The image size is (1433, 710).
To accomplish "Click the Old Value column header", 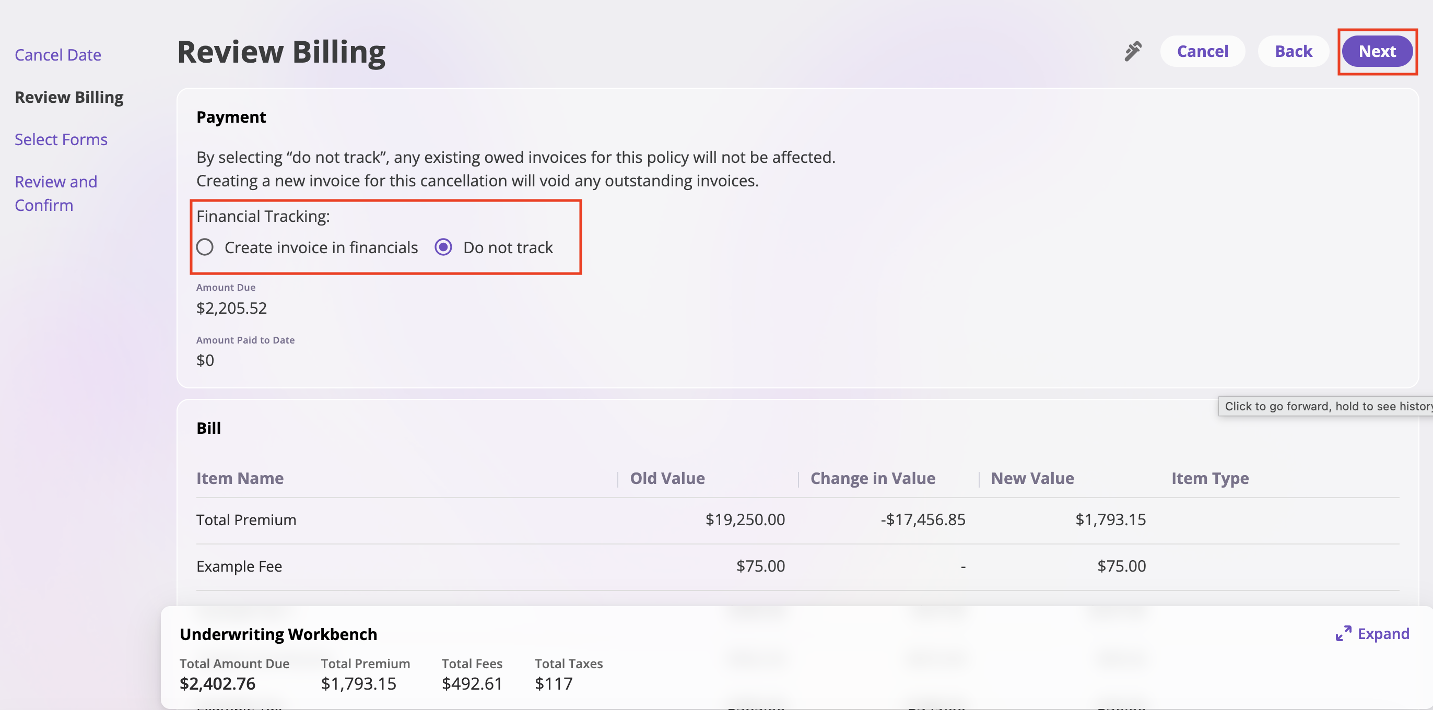I will click(x=667, y=478).
